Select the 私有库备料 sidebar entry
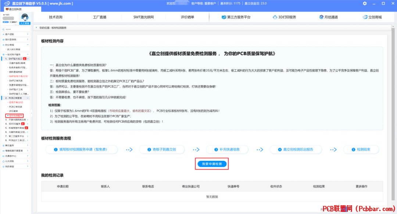This screenshot has height=214, width=397. click(x=18, y=67)
